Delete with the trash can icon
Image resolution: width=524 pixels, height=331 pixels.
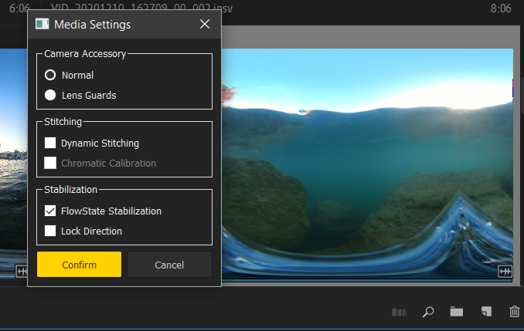514,311
